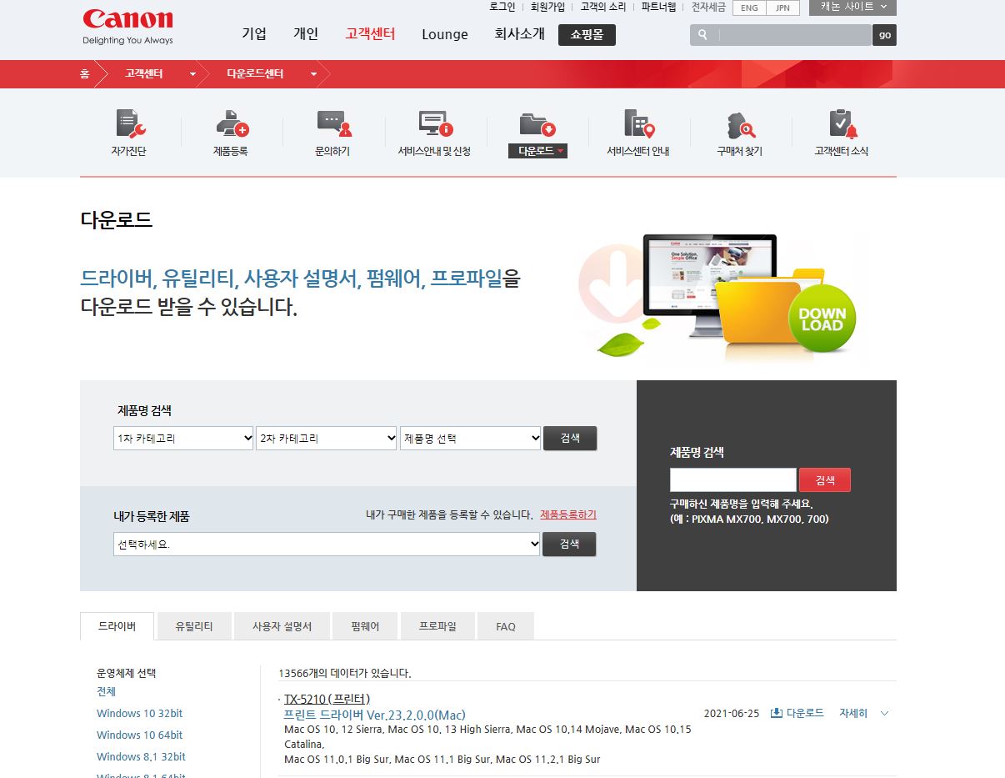The height and width of the screenshot is (778, 1005).
Task: Filter by 전체 operating system
Action: (106, 691)
